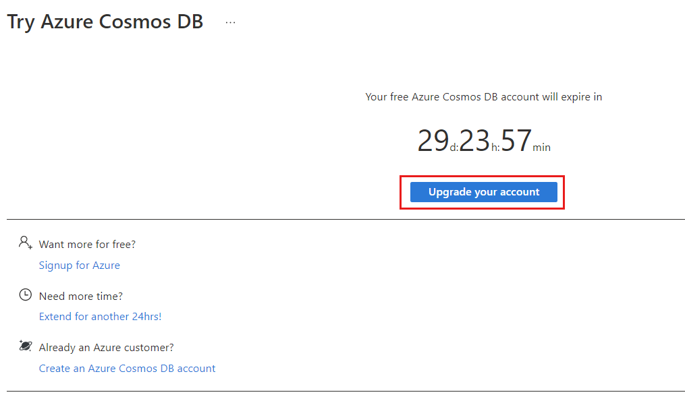Open Create an Azure Cosmos DB account link

(127, 369)
